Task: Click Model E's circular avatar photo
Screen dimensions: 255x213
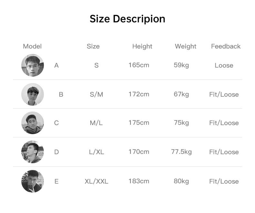Action: pos(33,181)
